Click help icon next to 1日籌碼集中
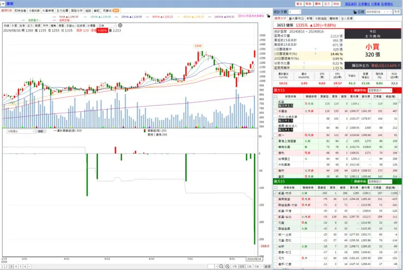The image size is (403, 270). click(315, 50)
